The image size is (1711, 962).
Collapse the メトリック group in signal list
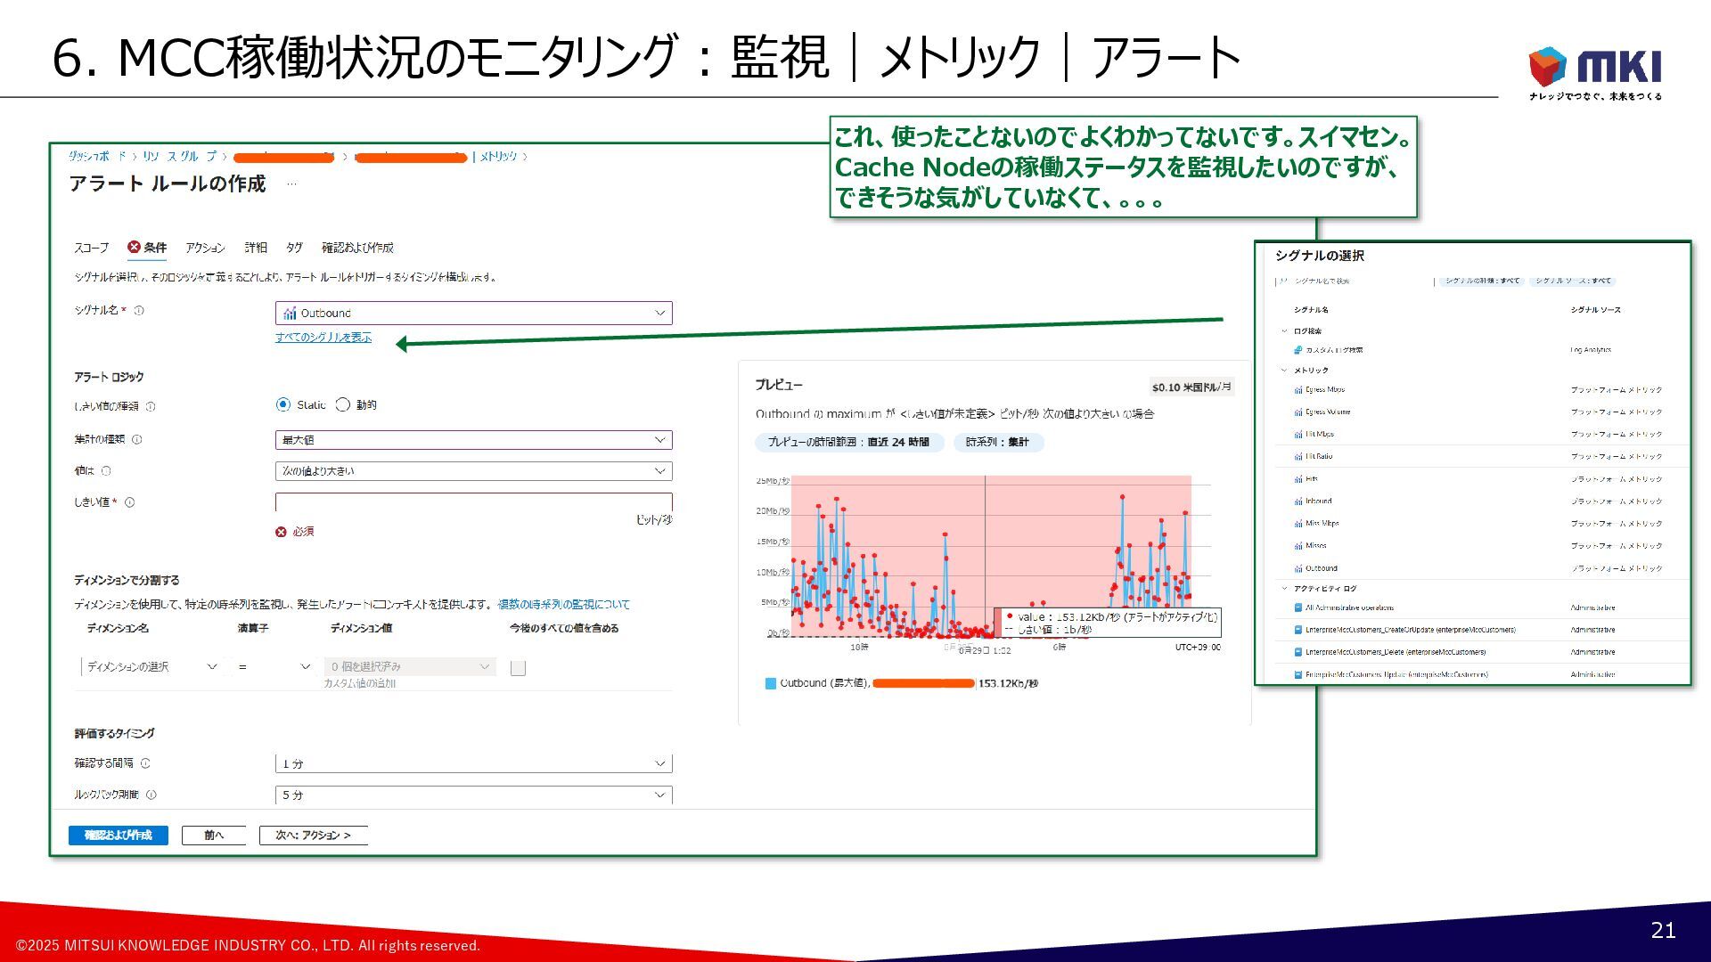(x=1284, y=370)
